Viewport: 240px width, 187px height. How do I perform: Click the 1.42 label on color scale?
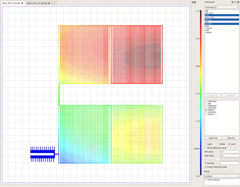point(197,93)
